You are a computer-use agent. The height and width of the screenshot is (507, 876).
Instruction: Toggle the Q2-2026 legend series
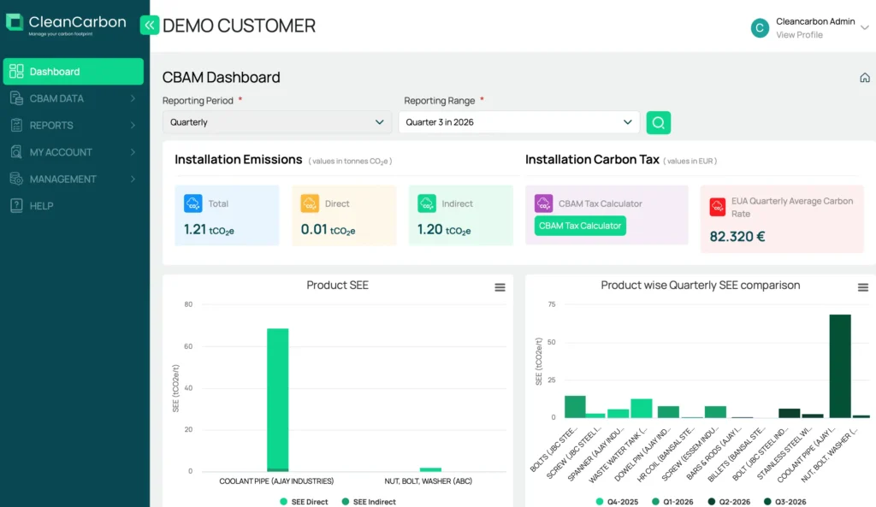[x=729, y=501]
